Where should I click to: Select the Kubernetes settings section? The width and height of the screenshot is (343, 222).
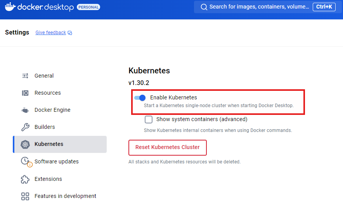[60, 144]
